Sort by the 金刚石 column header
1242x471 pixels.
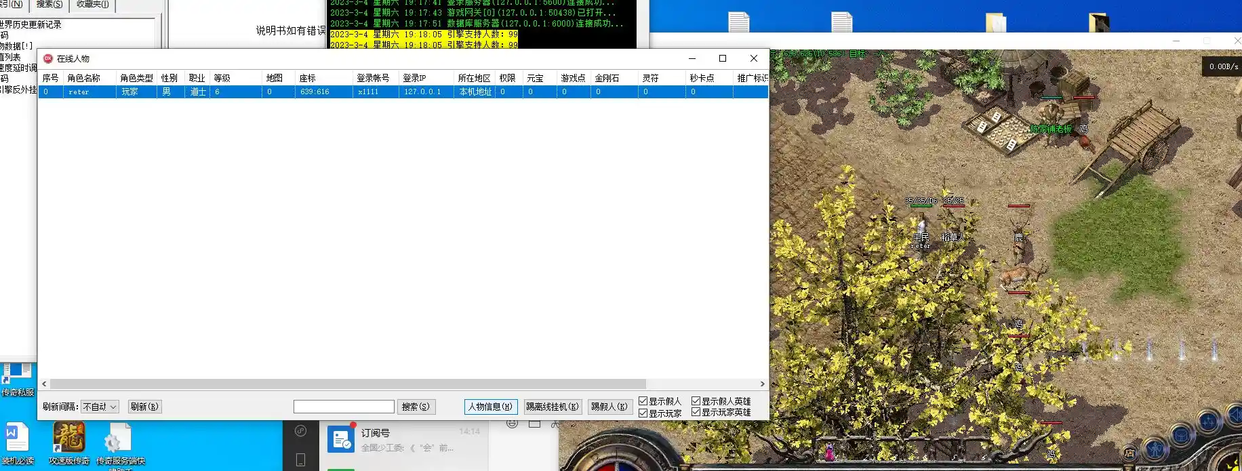614,78
